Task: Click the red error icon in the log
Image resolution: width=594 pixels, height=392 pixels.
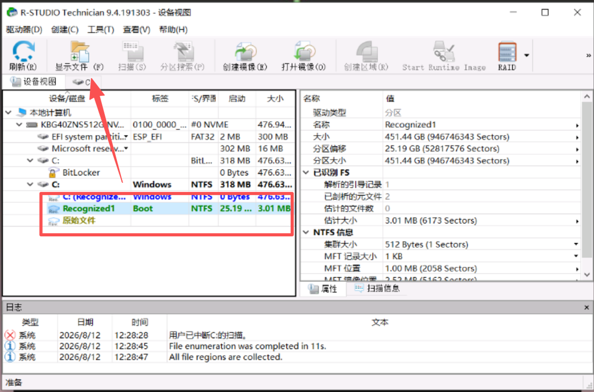Action: (10, 335)
